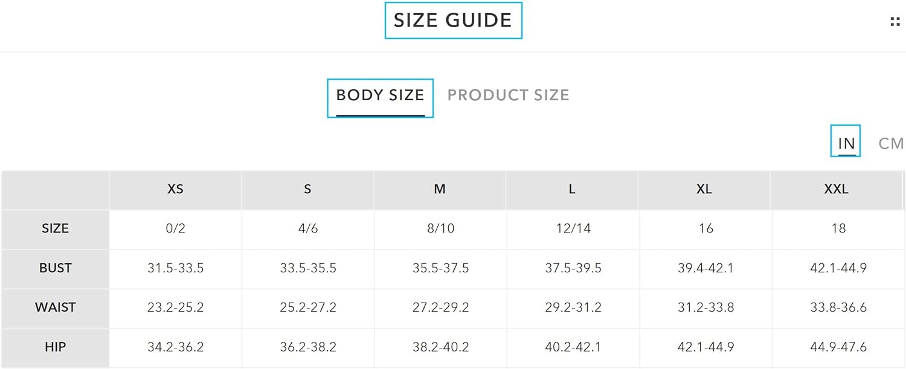
Task: Switch to the PRODUCT SIZE tab
Action: 508,95
